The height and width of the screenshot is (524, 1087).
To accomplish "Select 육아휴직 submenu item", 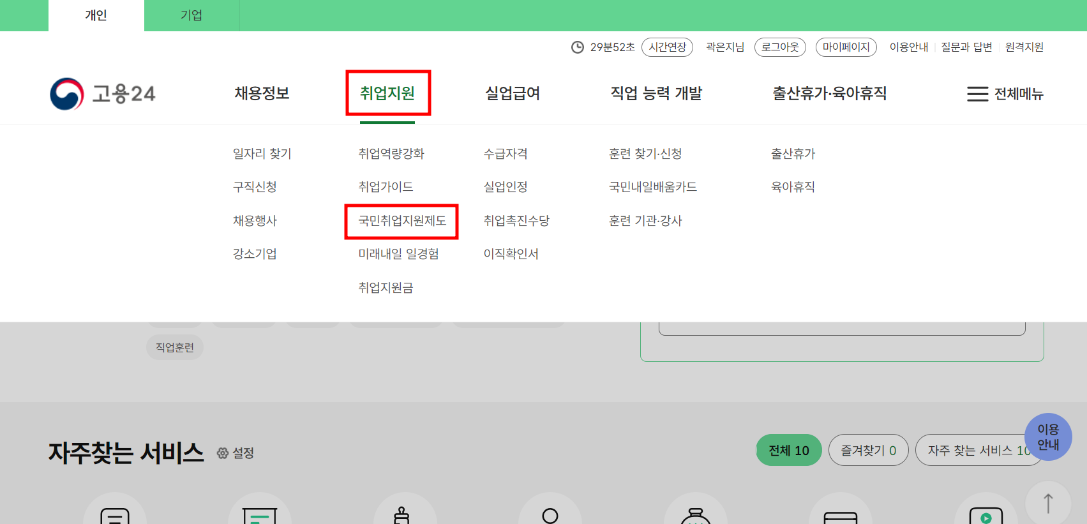I will click(793, 187).
